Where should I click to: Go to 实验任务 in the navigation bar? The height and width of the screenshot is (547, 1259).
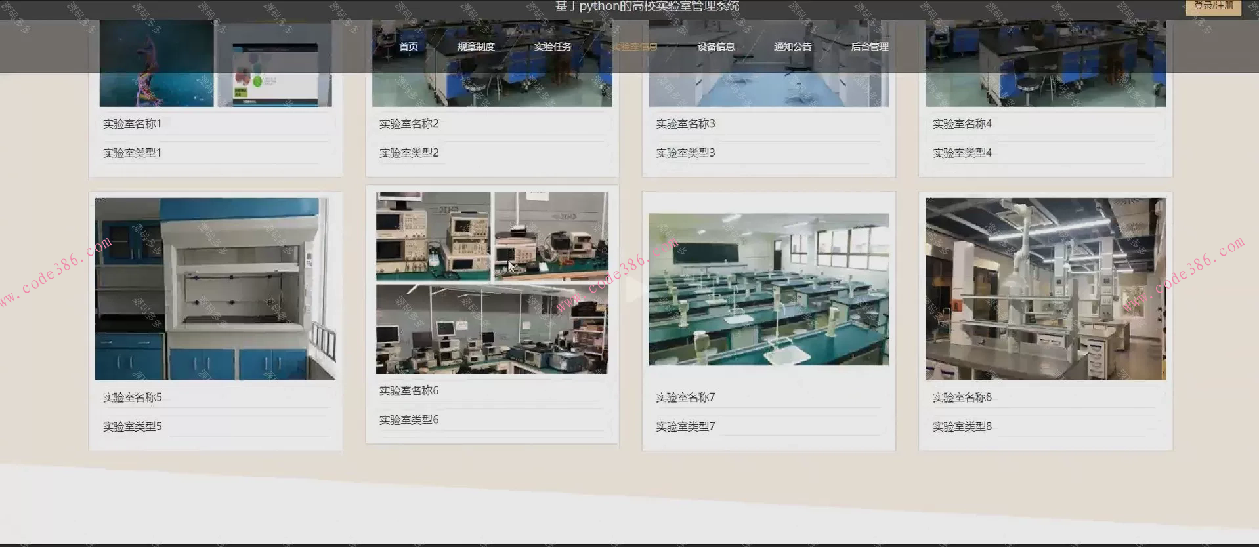[553, 47]
